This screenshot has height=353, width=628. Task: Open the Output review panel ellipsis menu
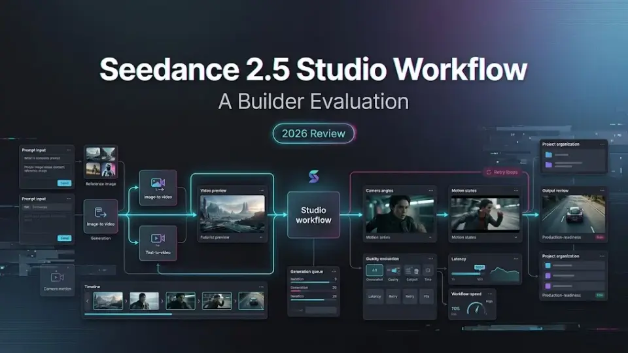[602, 191]
